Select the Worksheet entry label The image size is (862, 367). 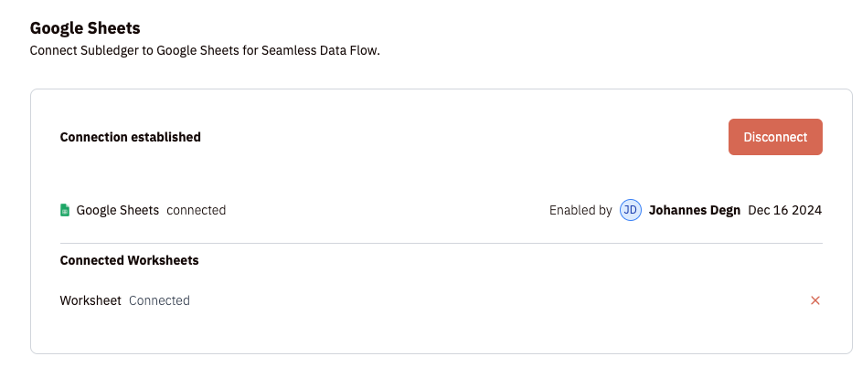pos(90,300)
